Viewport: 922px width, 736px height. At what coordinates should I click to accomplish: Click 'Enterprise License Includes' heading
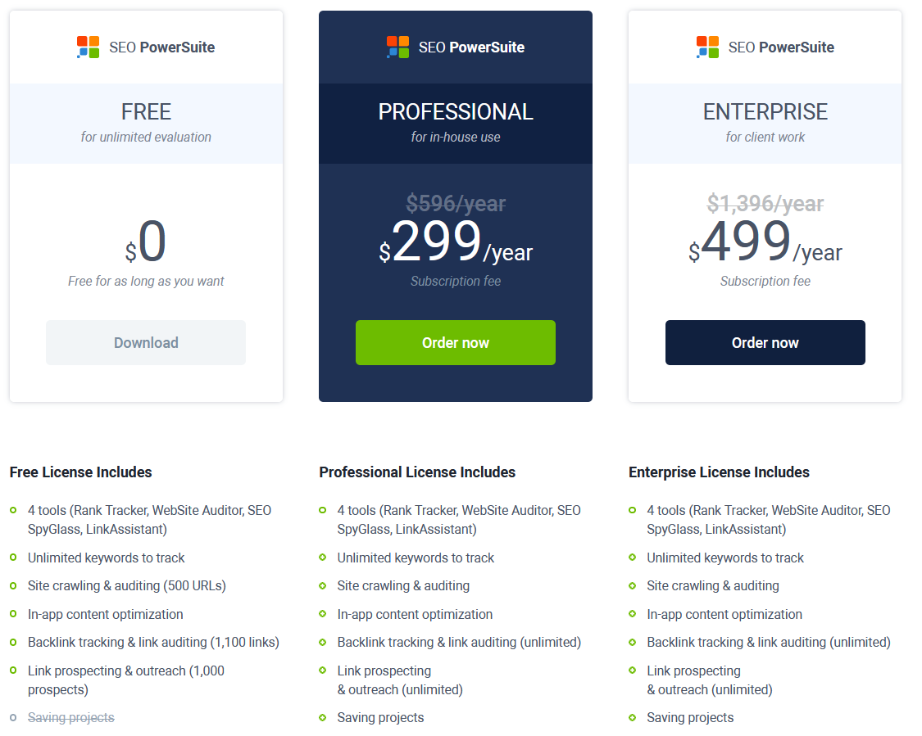pos(719,472)
